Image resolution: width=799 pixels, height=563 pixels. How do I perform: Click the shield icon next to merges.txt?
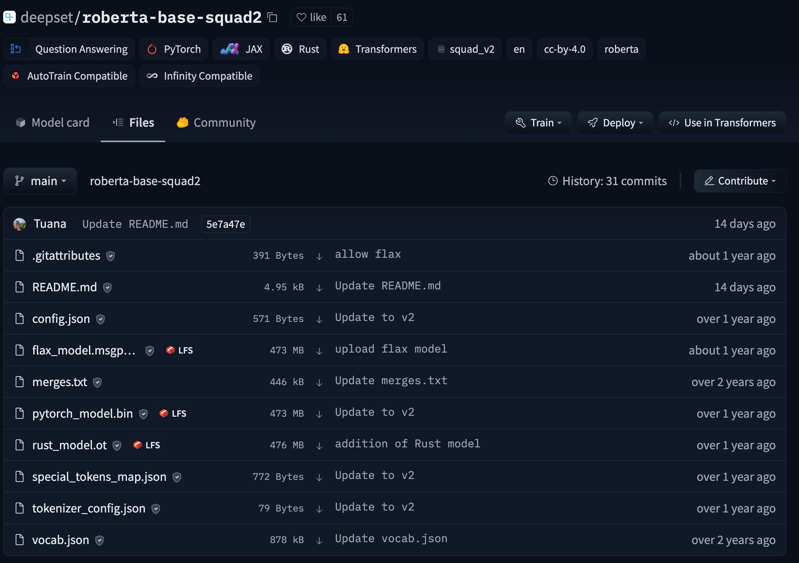98,382
